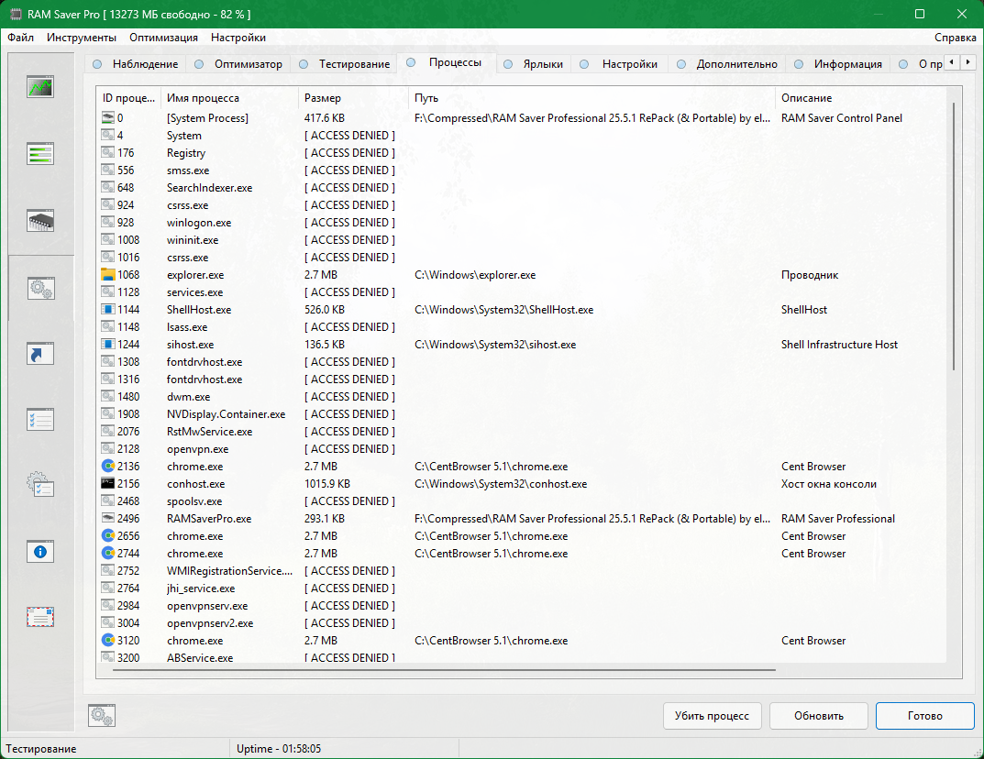Click the RAM chip sidebar icon

point(40,221)
